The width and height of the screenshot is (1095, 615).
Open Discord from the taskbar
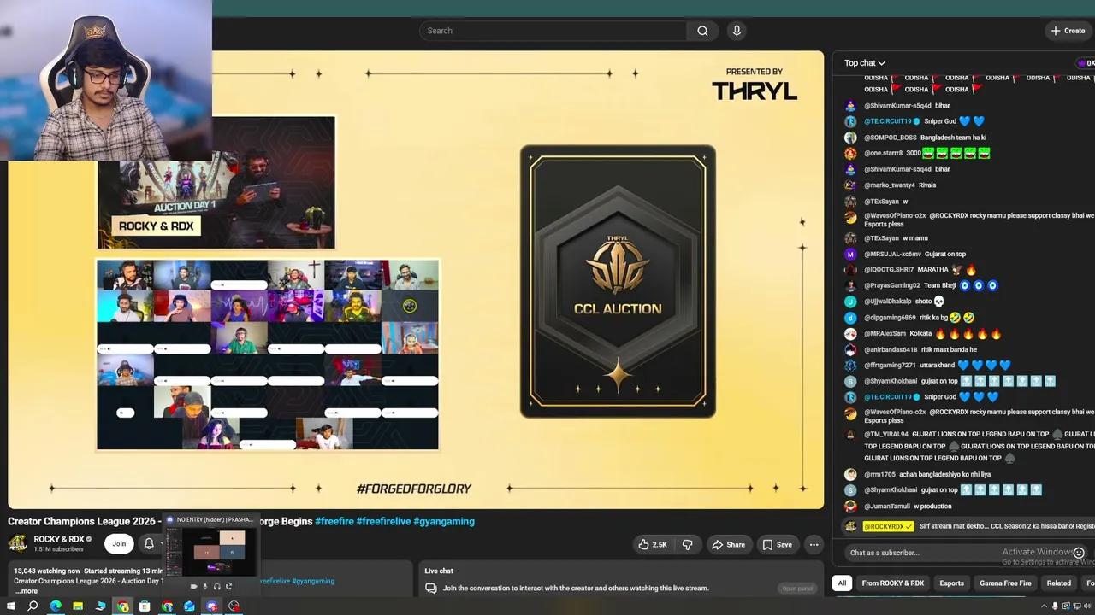[211, 606]
